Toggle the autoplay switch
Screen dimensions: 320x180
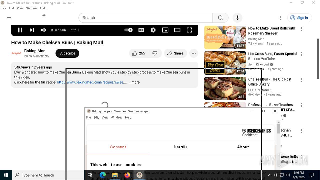tap(128, 30)
